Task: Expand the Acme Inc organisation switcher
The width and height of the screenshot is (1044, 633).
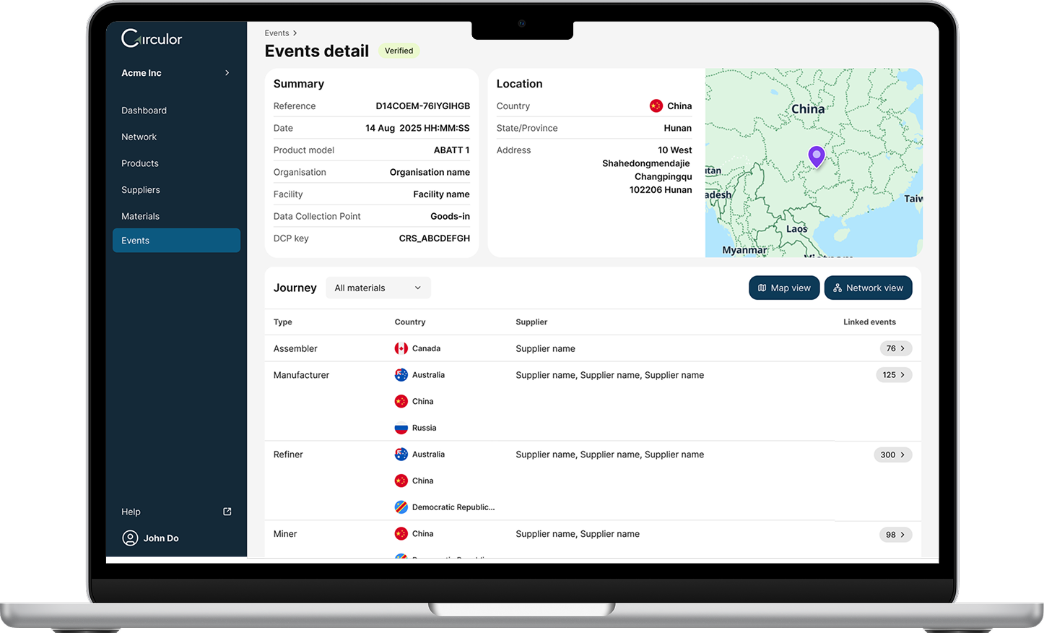Action: tap(227, 73)
